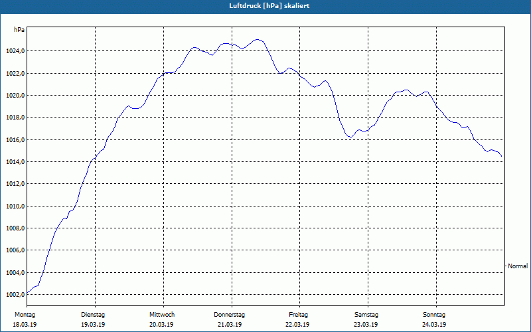This screenshot has width=531, height=332.
Task: Click the 'Sonntag' day label
Action: pyautogui.click(x=434, y=315)
